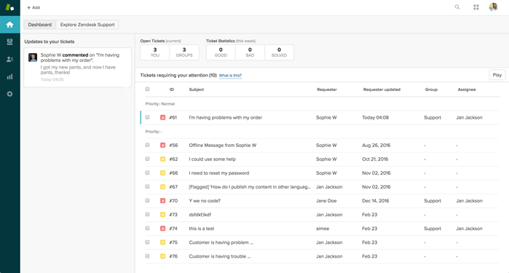Image resolution: width=509 pixels, height=273 pixels.
Task: Click the Play button
Action: [497, 75]
